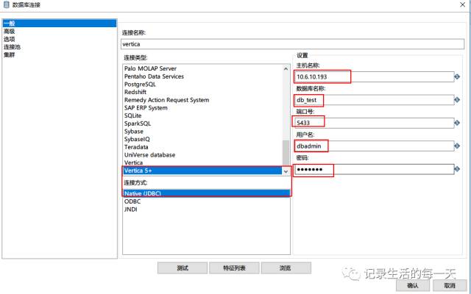Click connection type list scroll-up arrow
471x294 pixels.
point(286,68)
